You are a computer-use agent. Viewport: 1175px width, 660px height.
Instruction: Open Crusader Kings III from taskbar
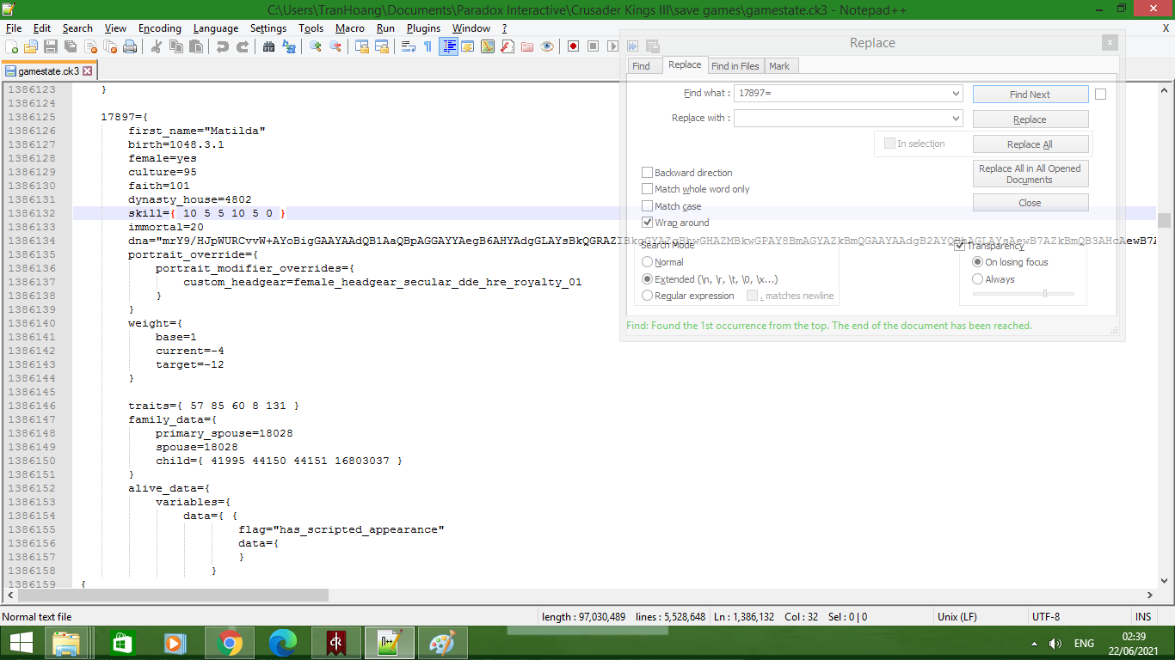coord(335,643)
